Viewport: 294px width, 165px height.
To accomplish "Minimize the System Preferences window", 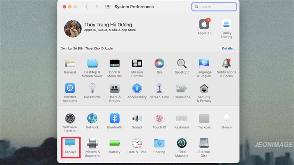I will (x=70, y=7).
